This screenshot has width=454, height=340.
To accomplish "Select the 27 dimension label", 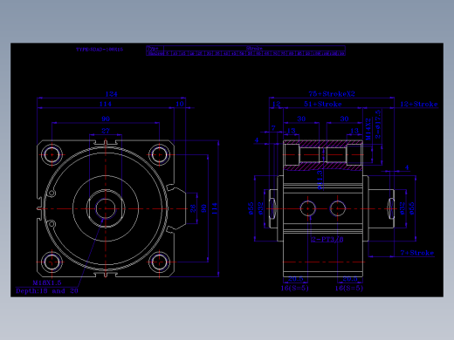I will 106,131.
